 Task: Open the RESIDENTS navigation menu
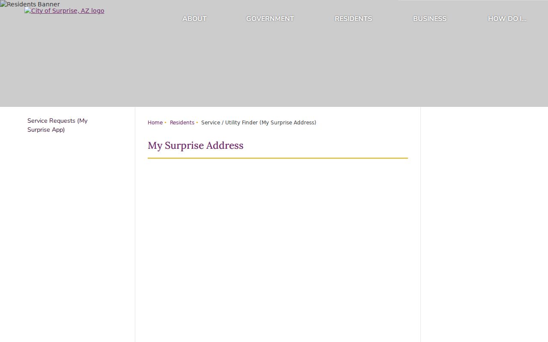(x=353, y=19)
